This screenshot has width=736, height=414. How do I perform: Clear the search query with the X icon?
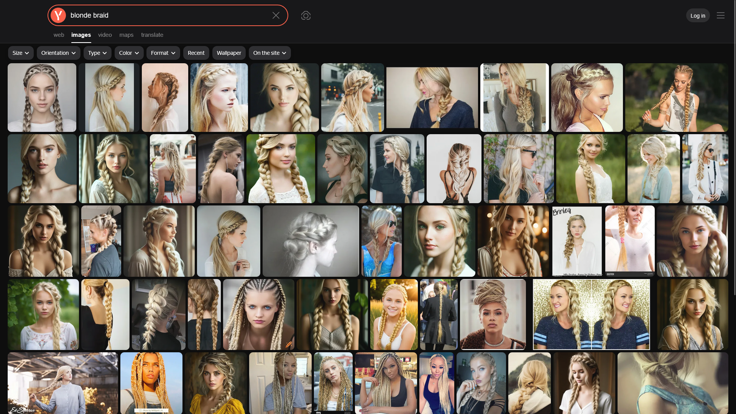point(276,15)
